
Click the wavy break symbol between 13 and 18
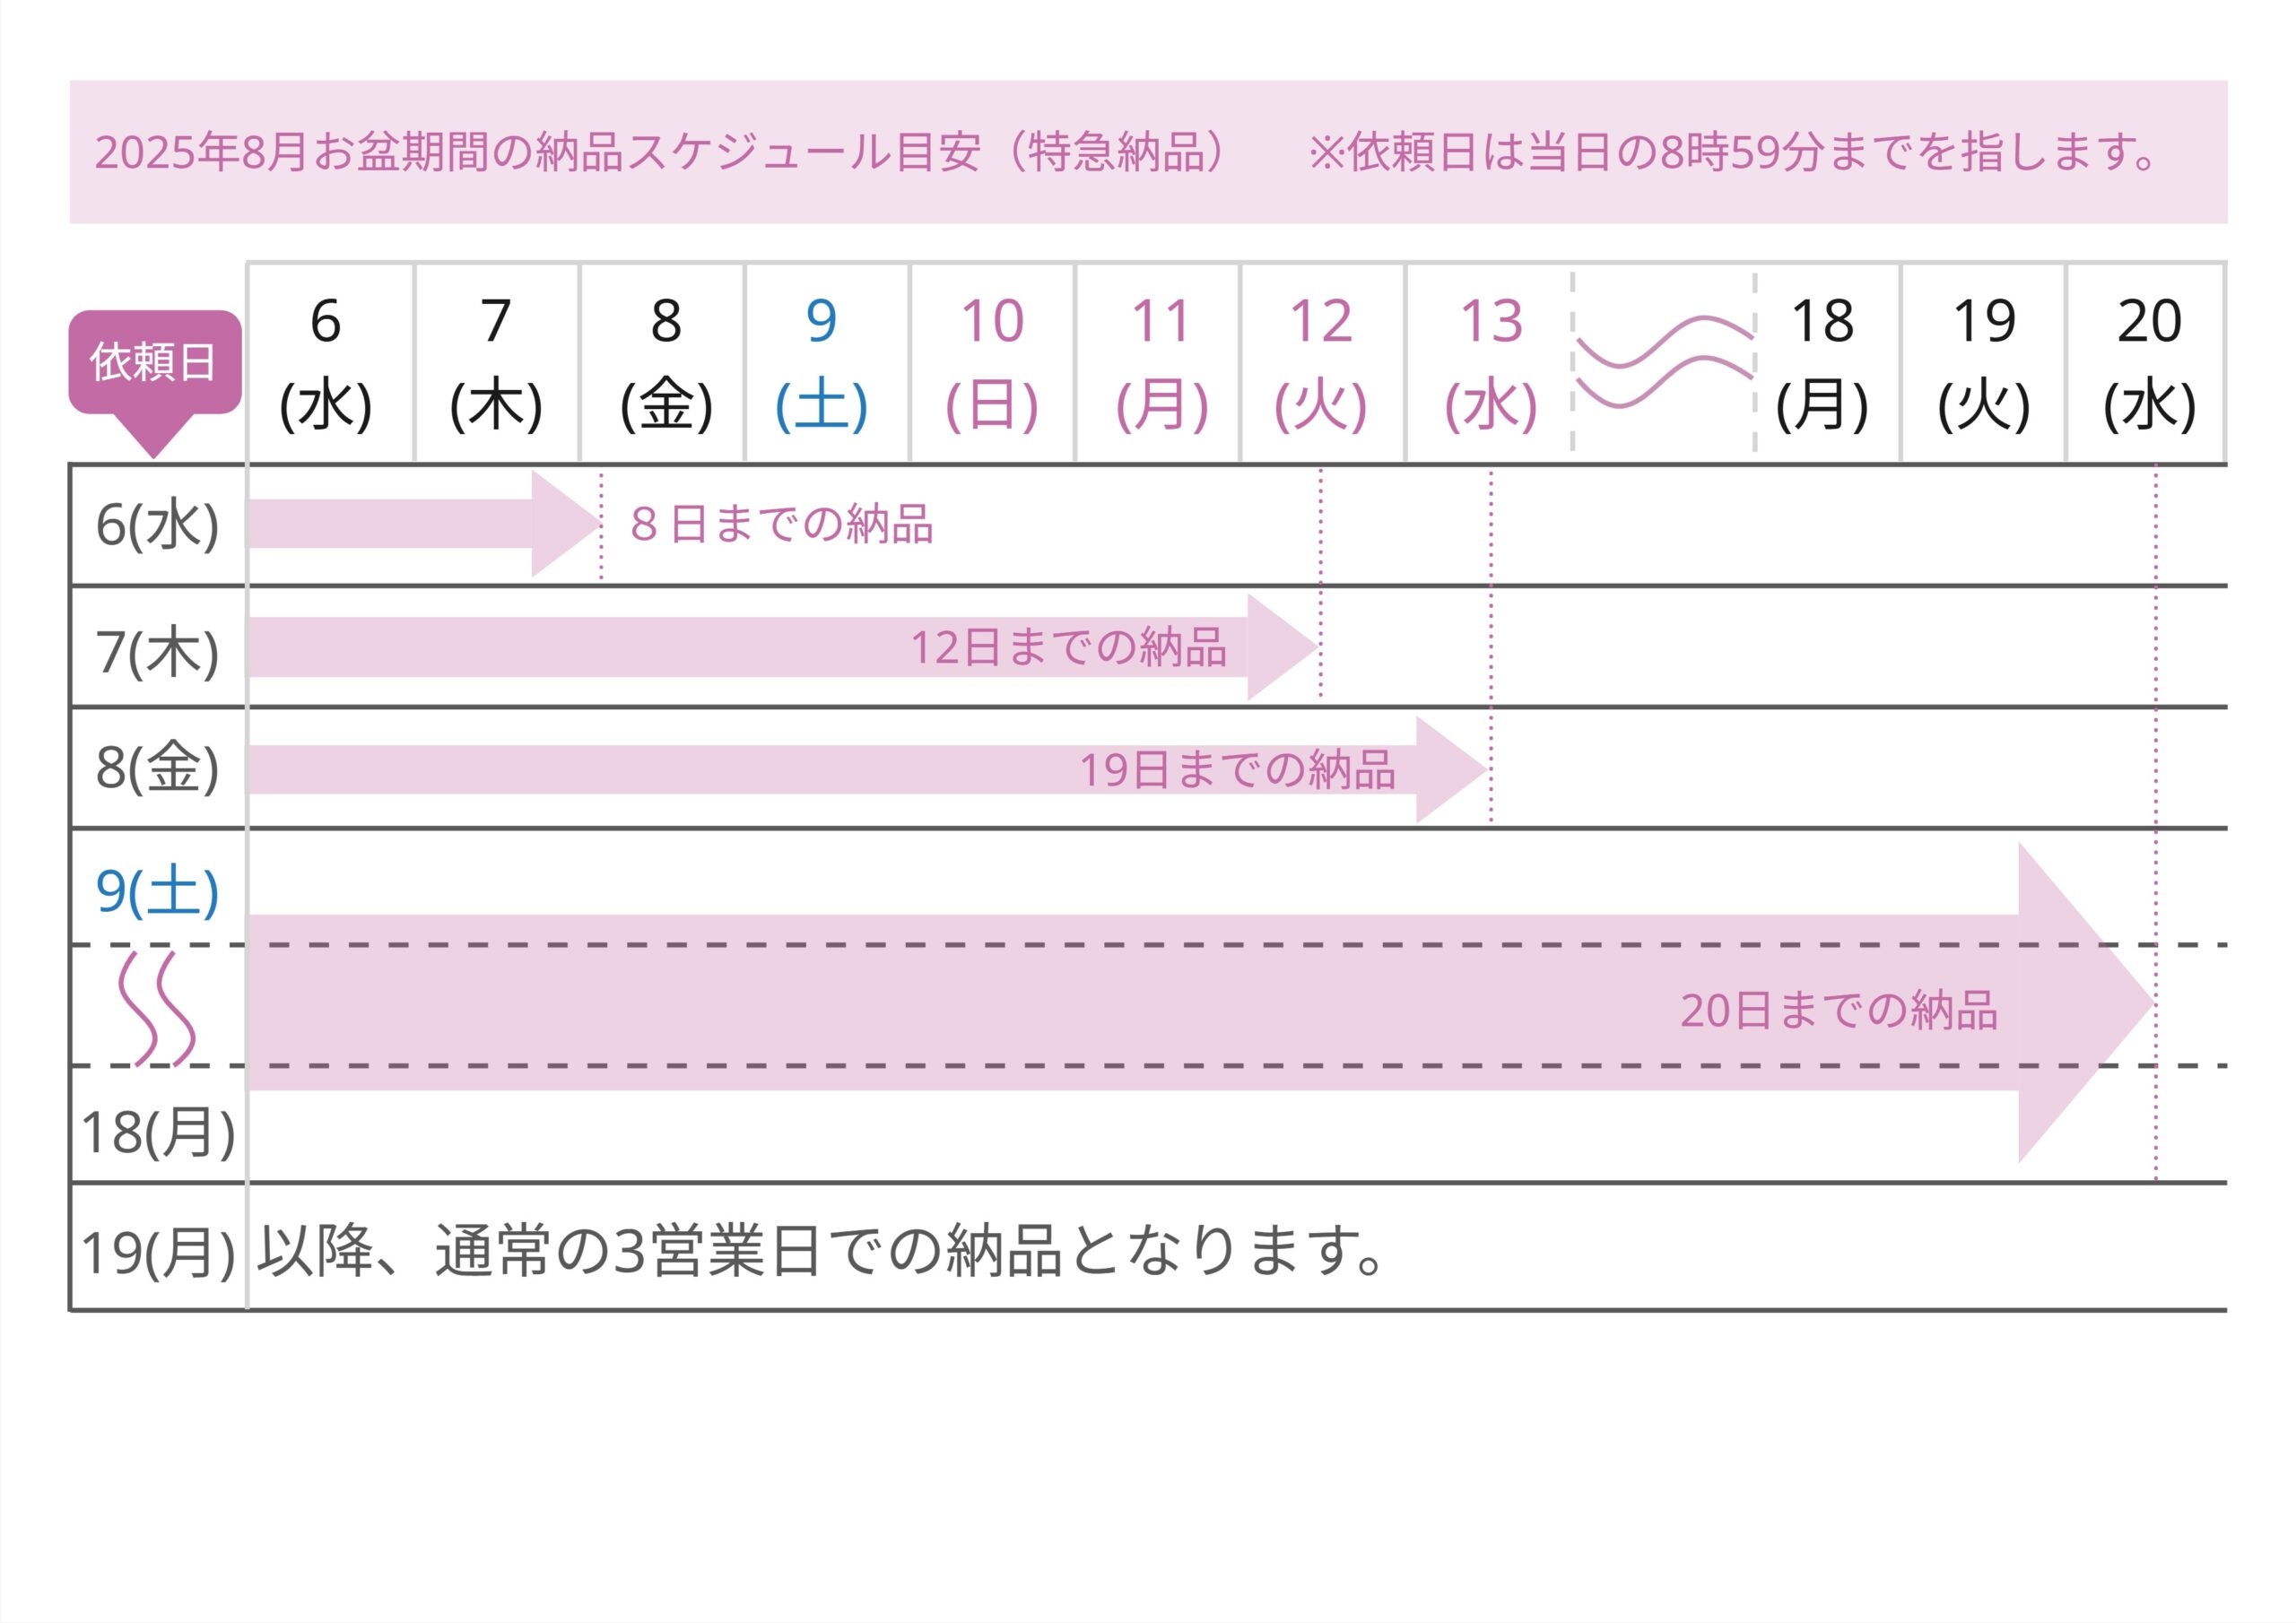pyautogui.click(x=1665, y=362)
